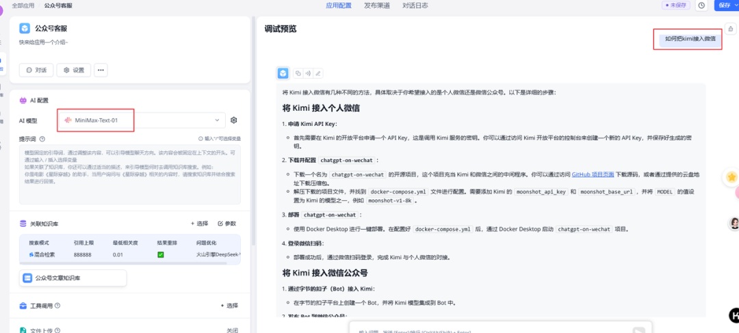Switch to the 发布渠道 tab

pyautogui.click(x=376, y=5)
